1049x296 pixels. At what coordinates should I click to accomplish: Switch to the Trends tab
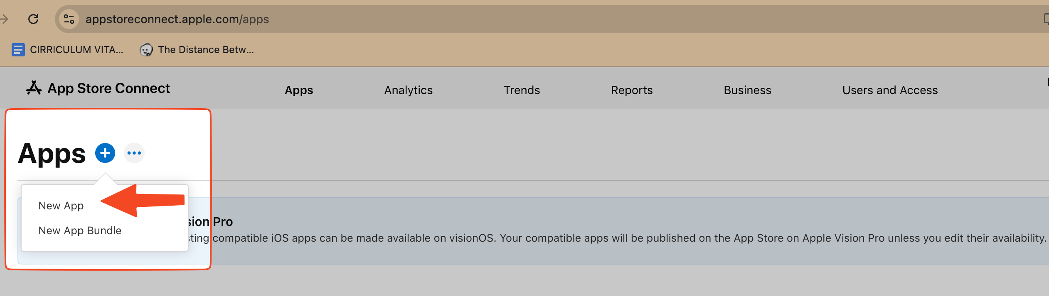coord(522,90)
